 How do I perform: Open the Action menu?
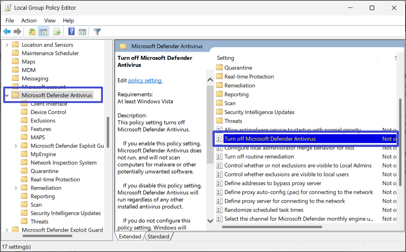click(29, 21)
